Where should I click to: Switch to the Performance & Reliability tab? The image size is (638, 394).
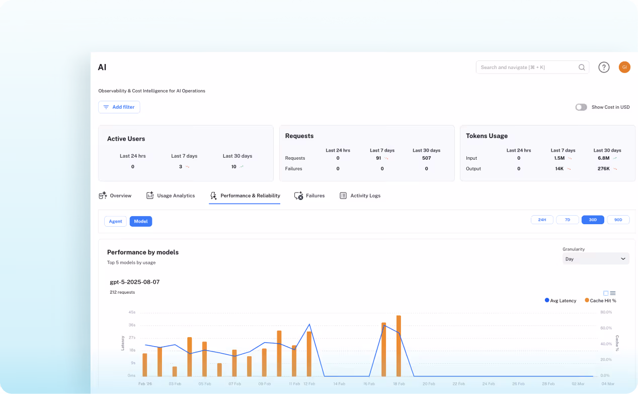(x=245, y=195)
